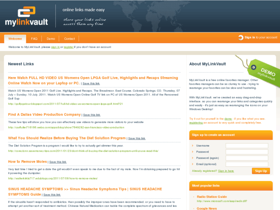Save the US Womens Open golf link
This screenshot has height=210, width=280.
[x=91, y=84]
